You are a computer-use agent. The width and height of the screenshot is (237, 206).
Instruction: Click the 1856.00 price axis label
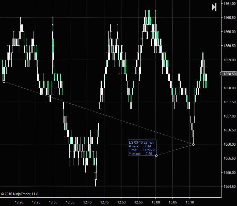pyautogui.click(x=229, y=144)
